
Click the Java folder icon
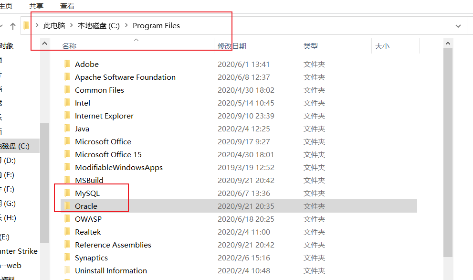pos(67,129)
